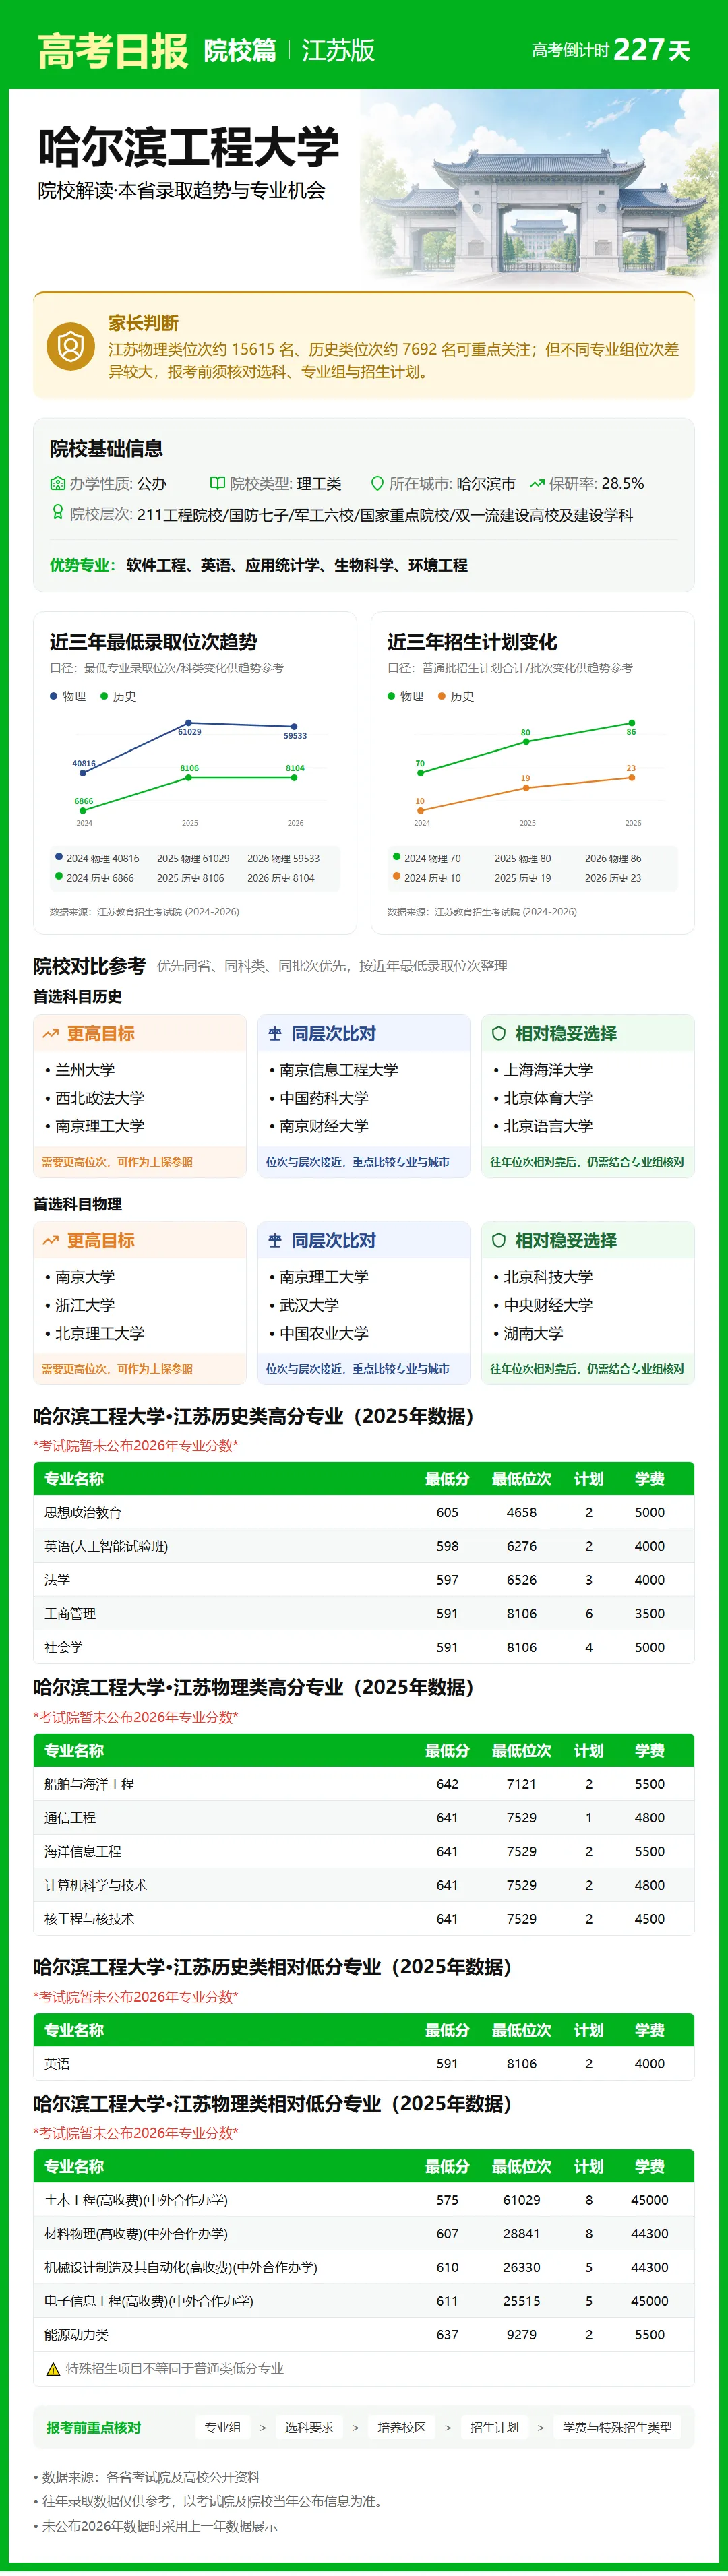
Task: Click the 培养校区 chip
Action: pyautogui.click(x=402, y=2428)
